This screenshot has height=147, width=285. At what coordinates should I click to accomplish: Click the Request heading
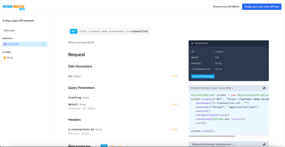[x=77, y=55]
